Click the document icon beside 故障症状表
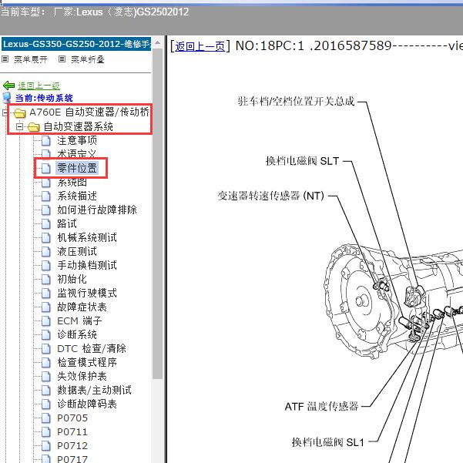Screen dimensions: 463x463 (x=46, y=307)
